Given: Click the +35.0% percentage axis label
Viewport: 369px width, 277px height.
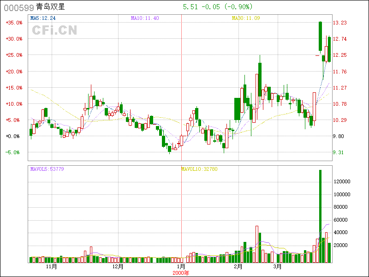Looking at the screenshot, I should 14,23.
